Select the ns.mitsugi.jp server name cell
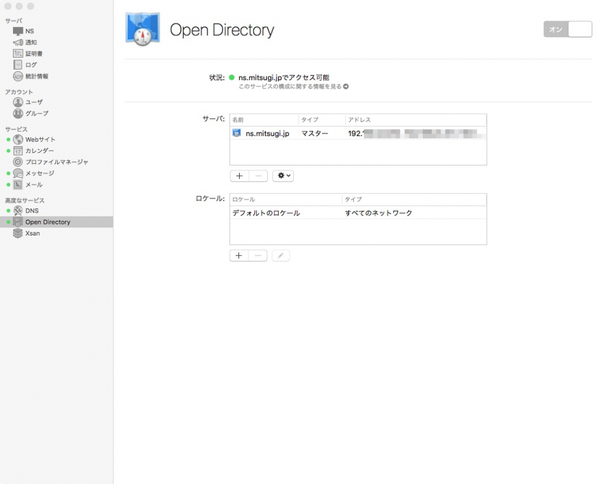603x484 pixels. [267, 134]
